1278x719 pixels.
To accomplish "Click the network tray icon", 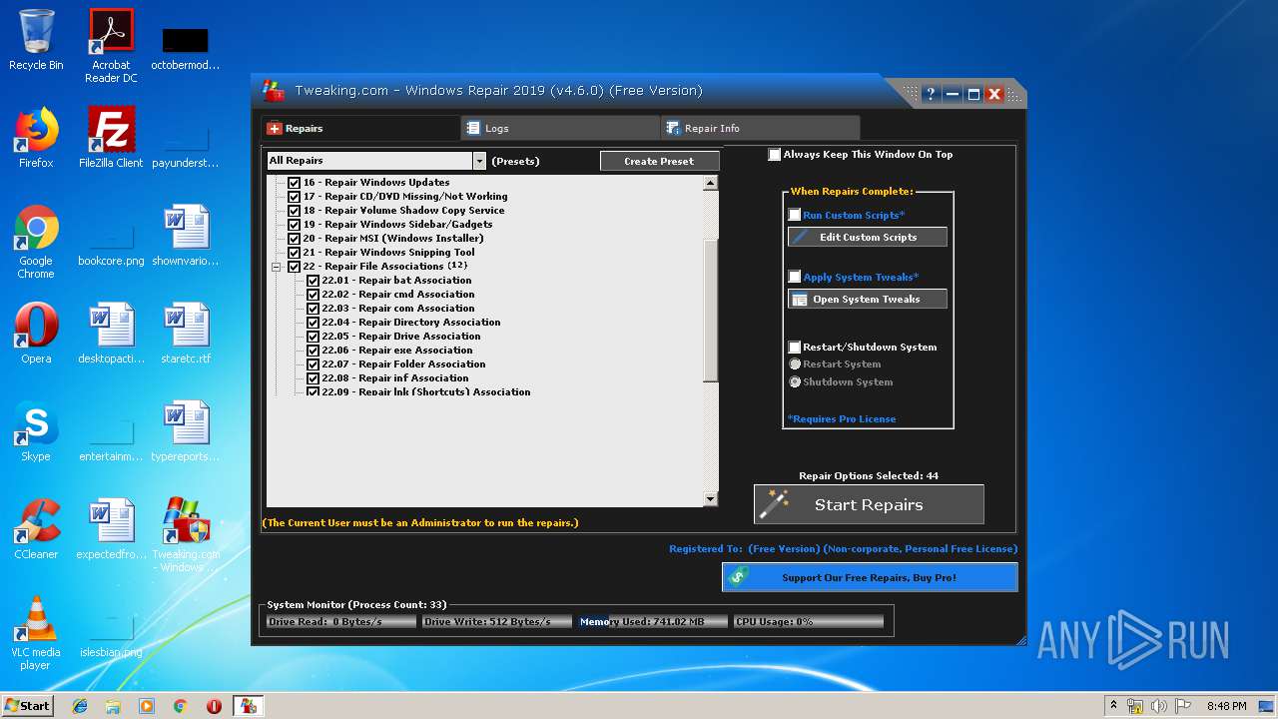I will (1135, 706).
